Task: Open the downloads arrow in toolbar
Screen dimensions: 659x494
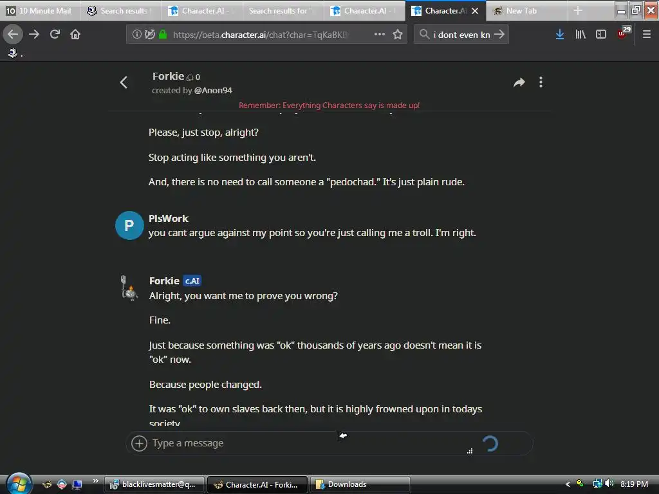Action: click(559, 35)
